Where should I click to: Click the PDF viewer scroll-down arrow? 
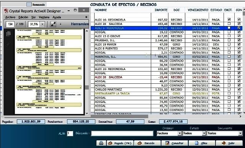pyautogui.click(x=87, y=113)
